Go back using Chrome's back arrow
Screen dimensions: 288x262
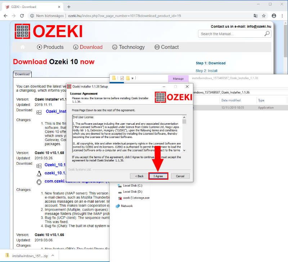(x=5, y=16)
